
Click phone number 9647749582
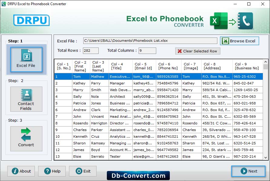click(x=169, y=150)
